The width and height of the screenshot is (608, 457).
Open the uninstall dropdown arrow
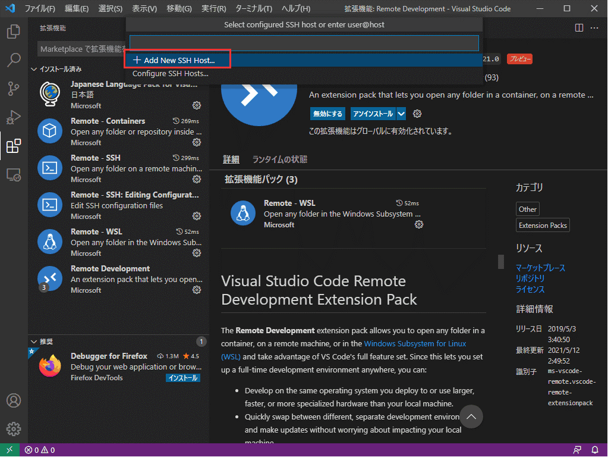tap(401, 114)
